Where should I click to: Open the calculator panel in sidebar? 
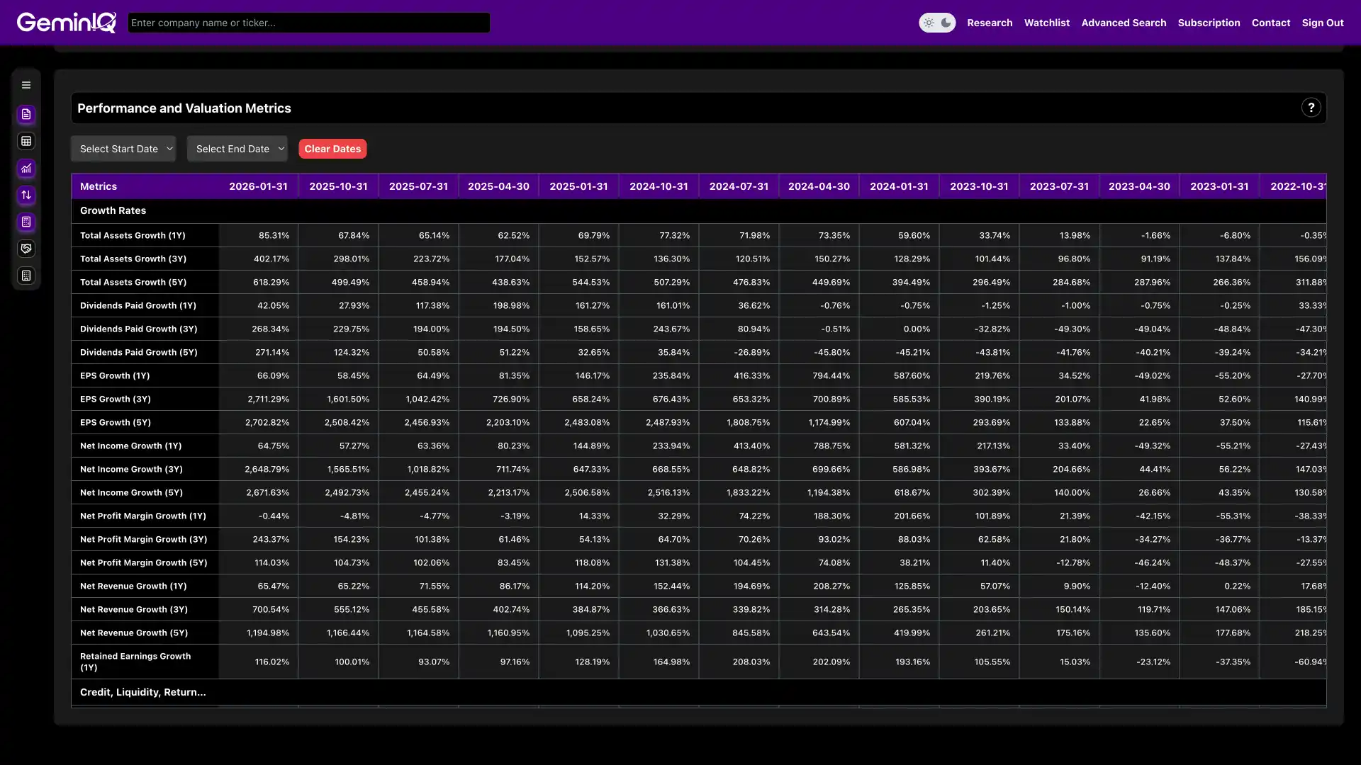[26, 222]
